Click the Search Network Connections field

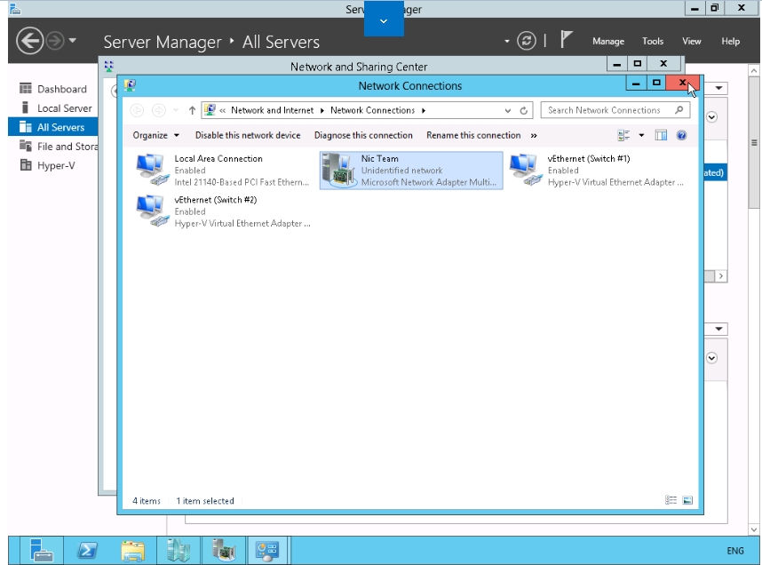pos(615,110)
